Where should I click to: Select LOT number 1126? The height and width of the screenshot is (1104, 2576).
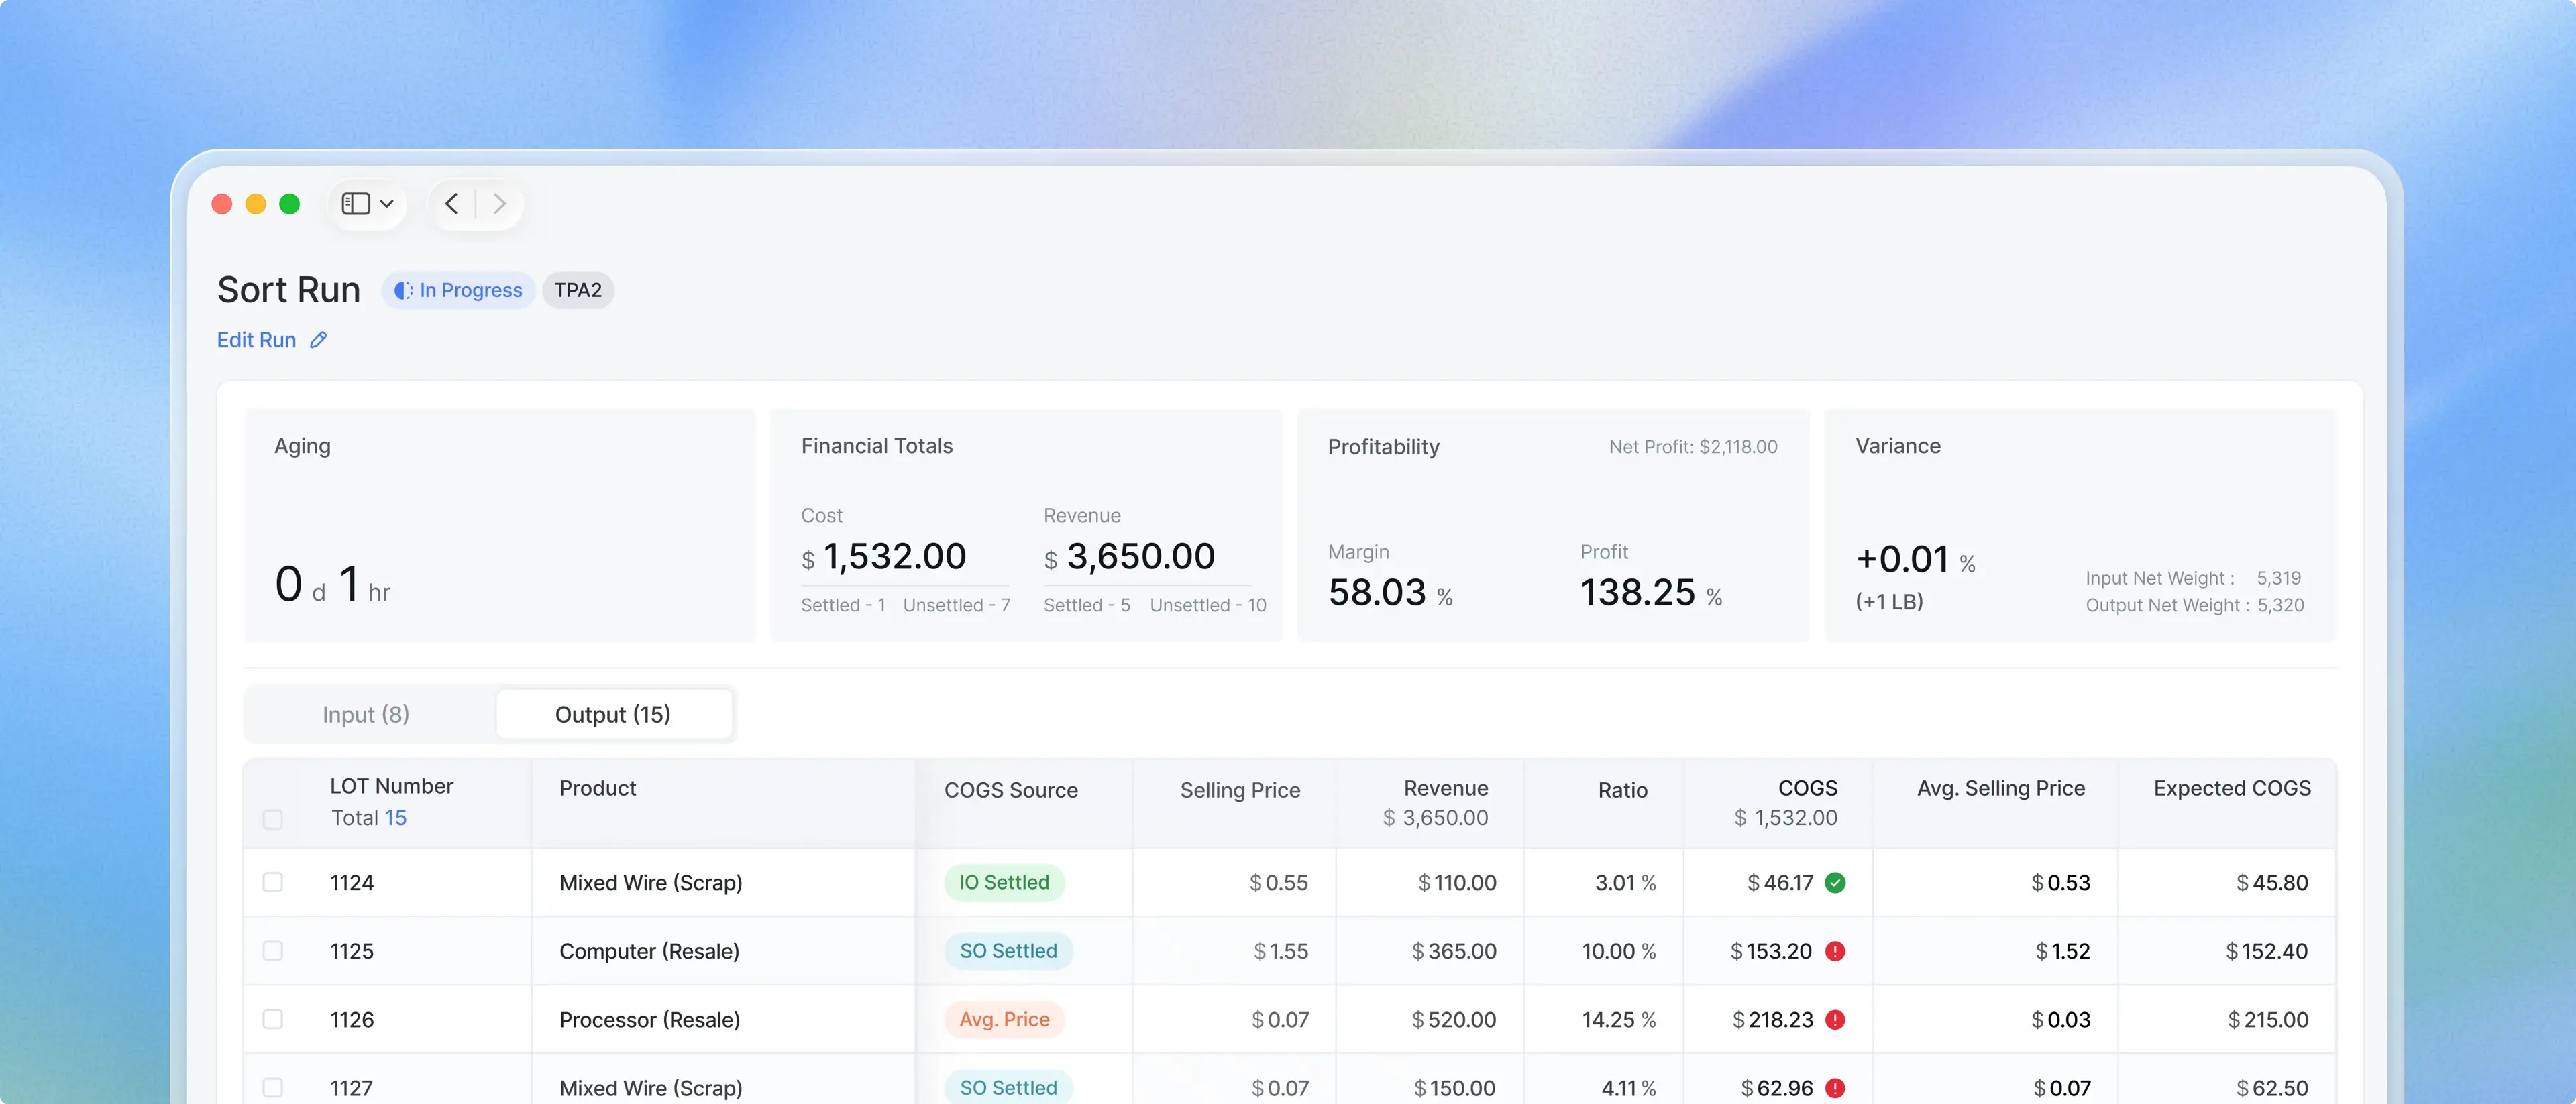tap(352, 1020)
